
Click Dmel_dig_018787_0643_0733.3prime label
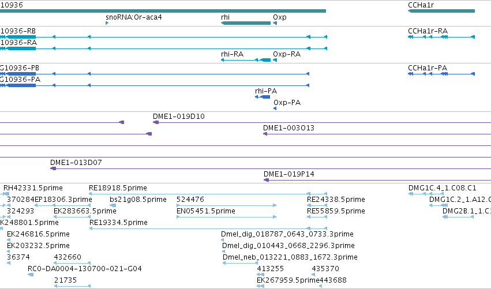(287, 235)
